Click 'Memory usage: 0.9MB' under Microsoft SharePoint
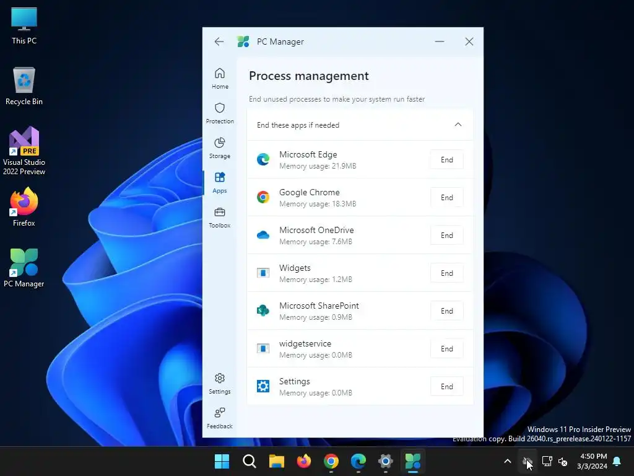 316,317
